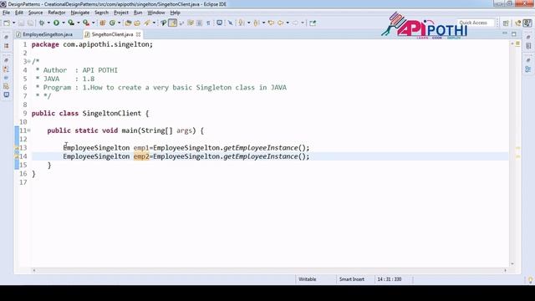
Task: Click the Quick Access search field
Action: [x=476, y=23]
